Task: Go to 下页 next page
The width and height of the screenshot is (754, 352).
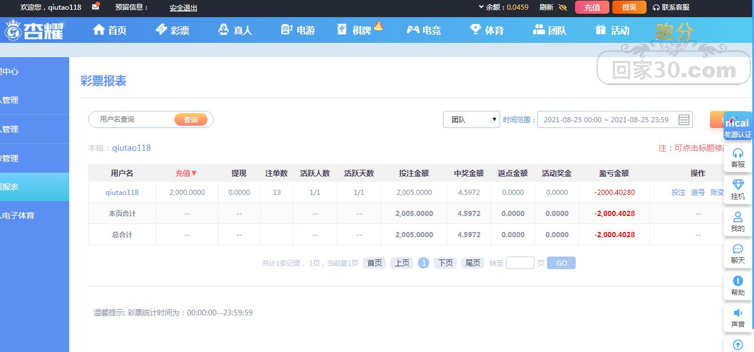Action: pos(445,263)
